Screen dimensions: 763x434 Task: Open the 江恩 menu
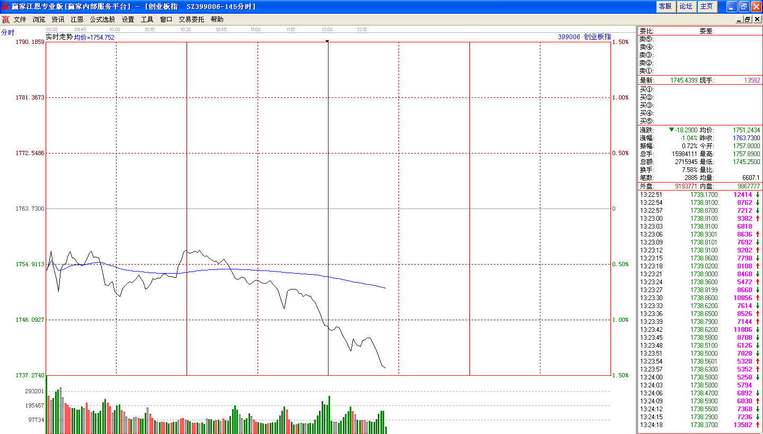tap(77, 20)
